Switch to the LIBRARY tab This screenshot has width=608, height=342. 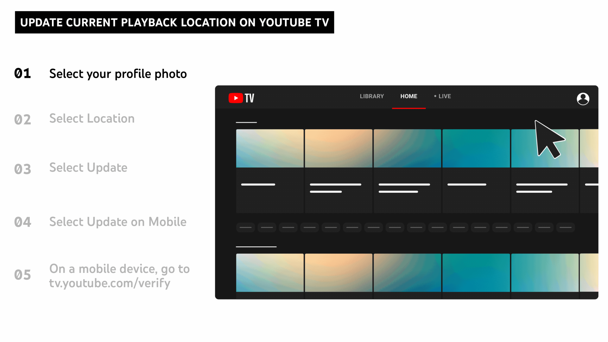[x=372, y=96]
